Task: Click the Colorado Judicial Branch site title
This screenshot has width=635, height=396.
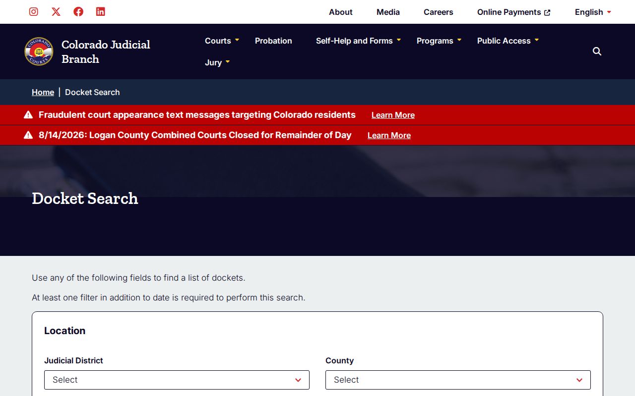Action: point(106,51)
